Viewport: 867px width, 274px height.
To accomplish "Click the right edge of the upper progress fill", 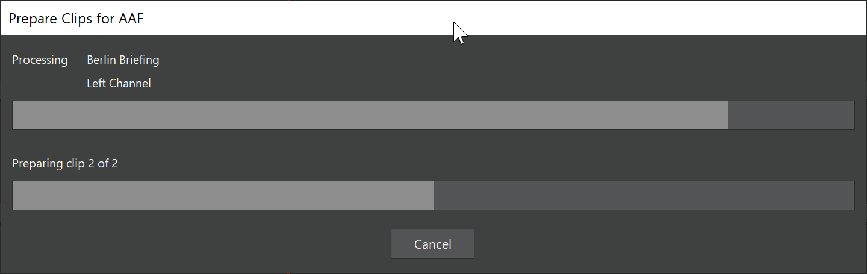I will click(727, 115).
